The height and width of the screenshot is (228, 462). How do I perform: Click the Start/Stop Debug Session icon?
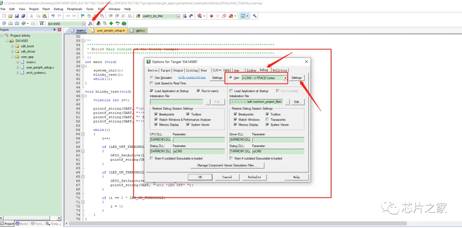(200, 16)
